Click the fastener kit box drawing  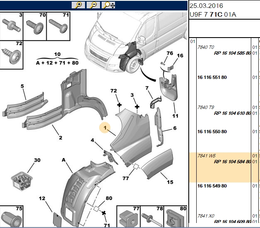pyautogui.click(x=22, y=181)
